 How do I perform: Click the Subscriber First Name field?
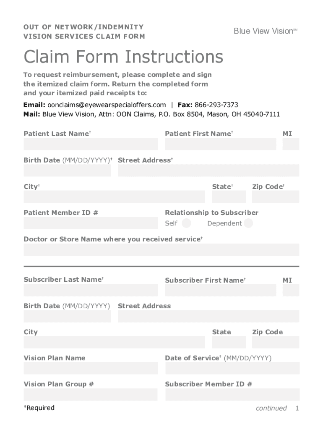221,290
